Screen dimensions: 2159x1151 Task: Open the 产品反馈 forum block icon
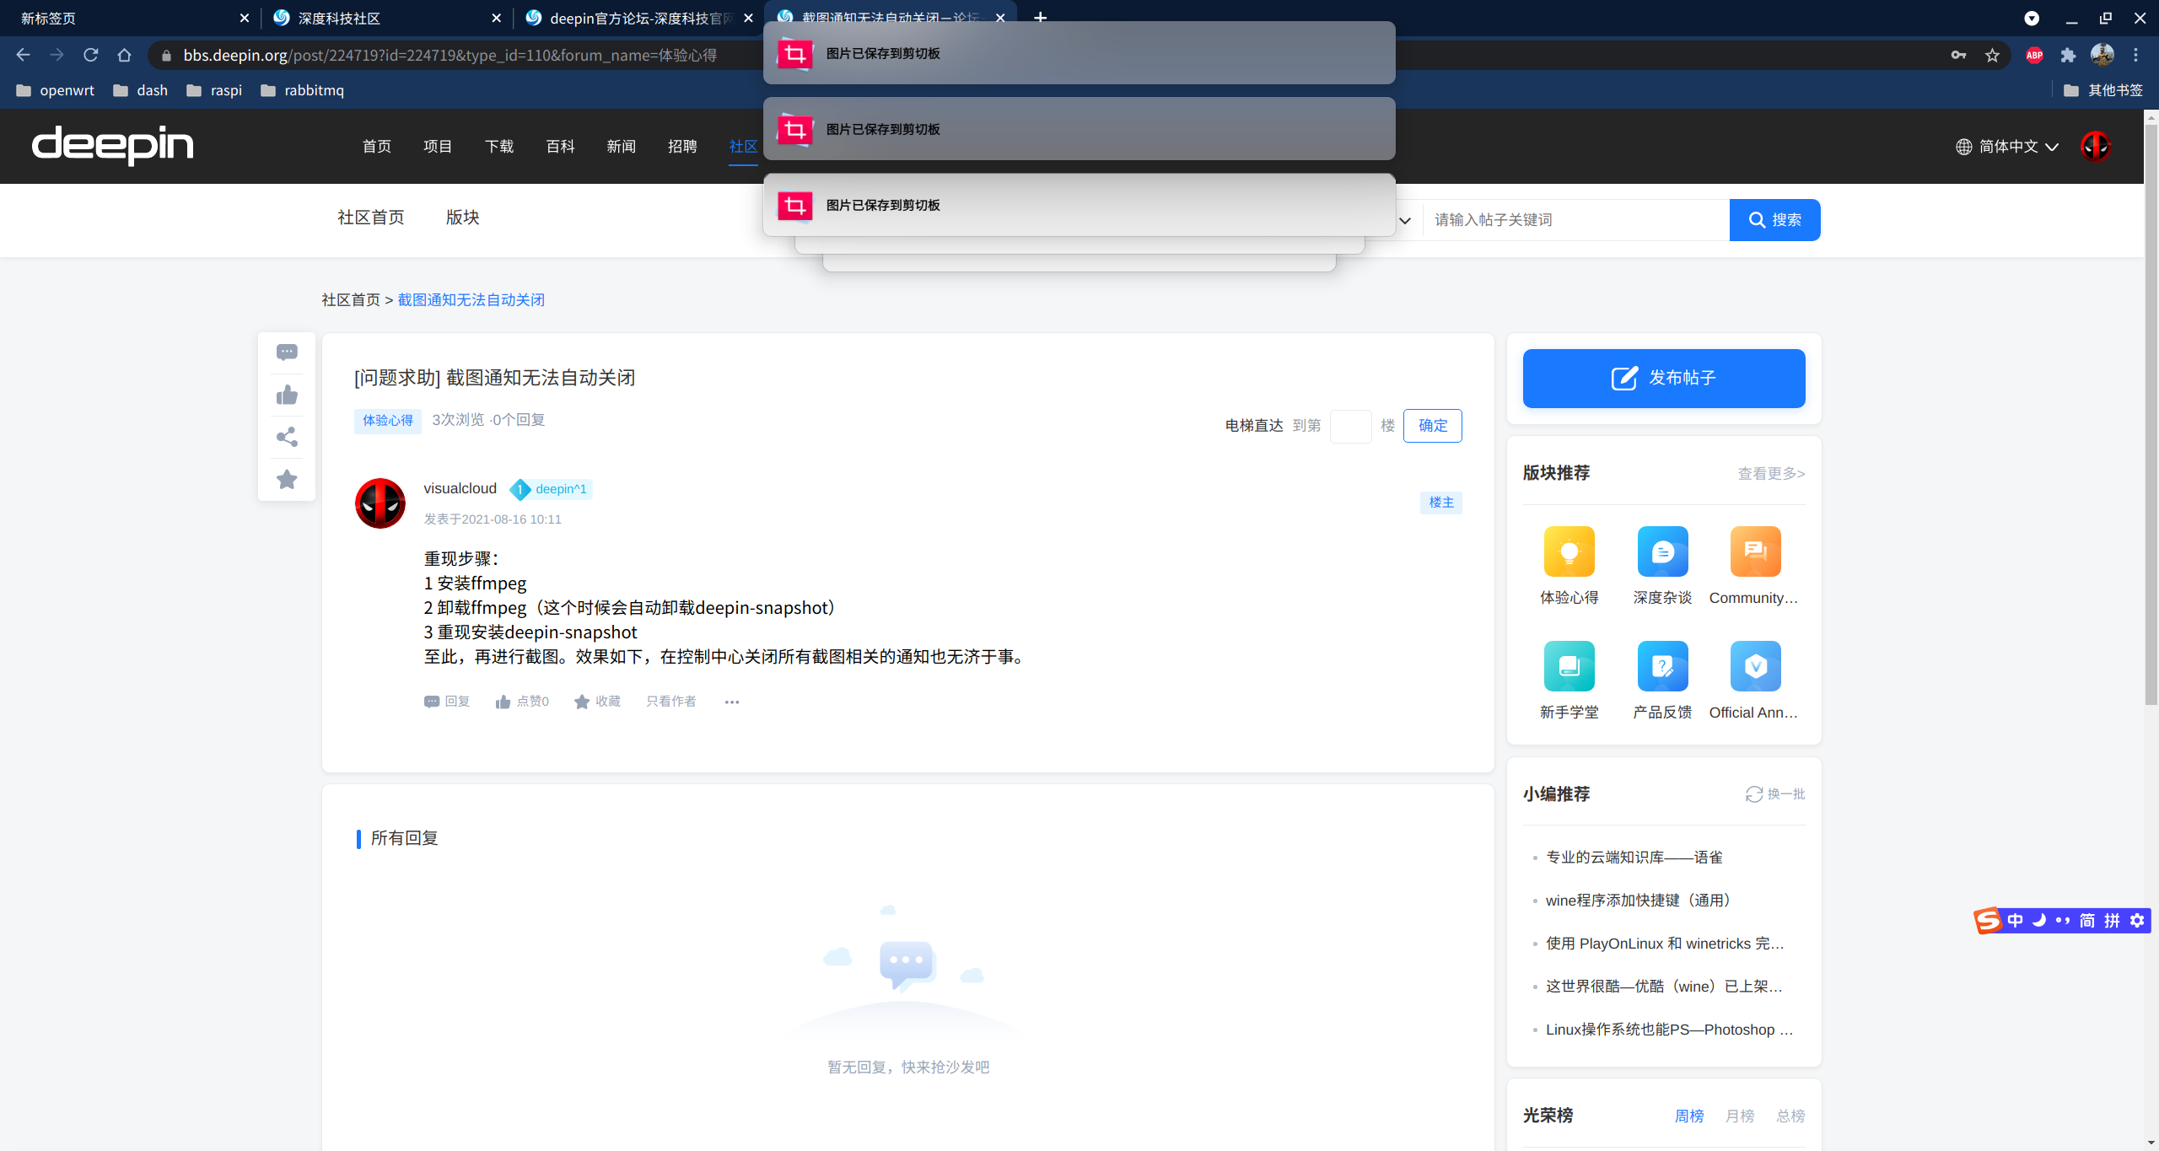(x=1661, y=666)
